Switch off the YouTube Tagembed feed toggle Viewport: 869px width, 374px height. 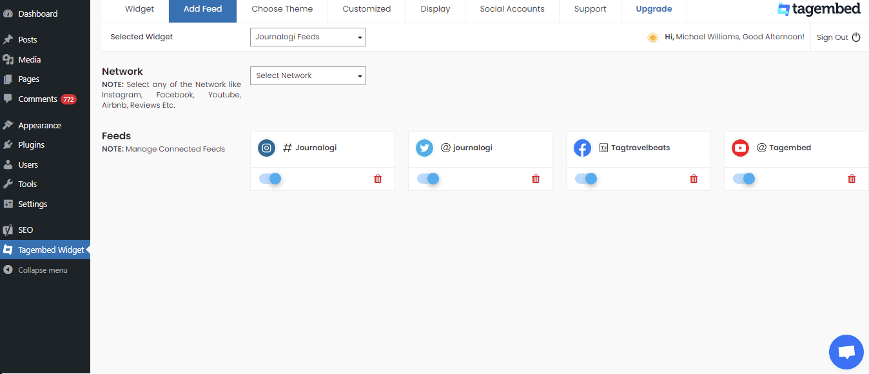click(744, 179)
